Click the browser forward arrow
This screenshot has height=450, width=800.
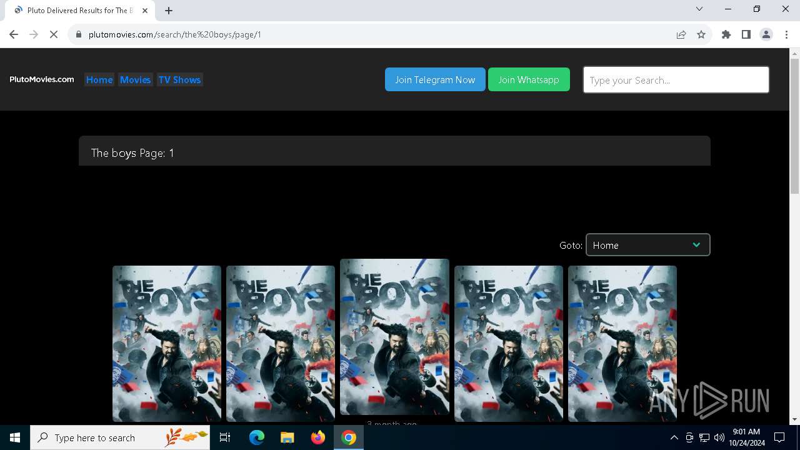[x=34, y=34]
